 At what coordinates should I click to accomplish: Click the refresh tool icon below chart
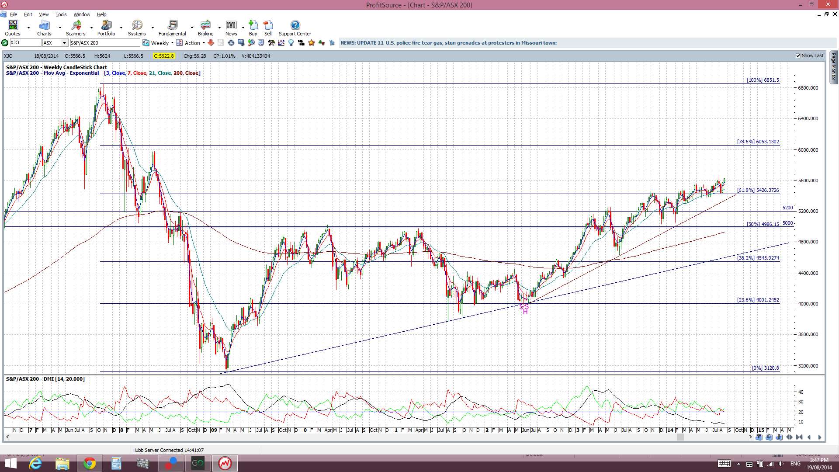(769, 437)
